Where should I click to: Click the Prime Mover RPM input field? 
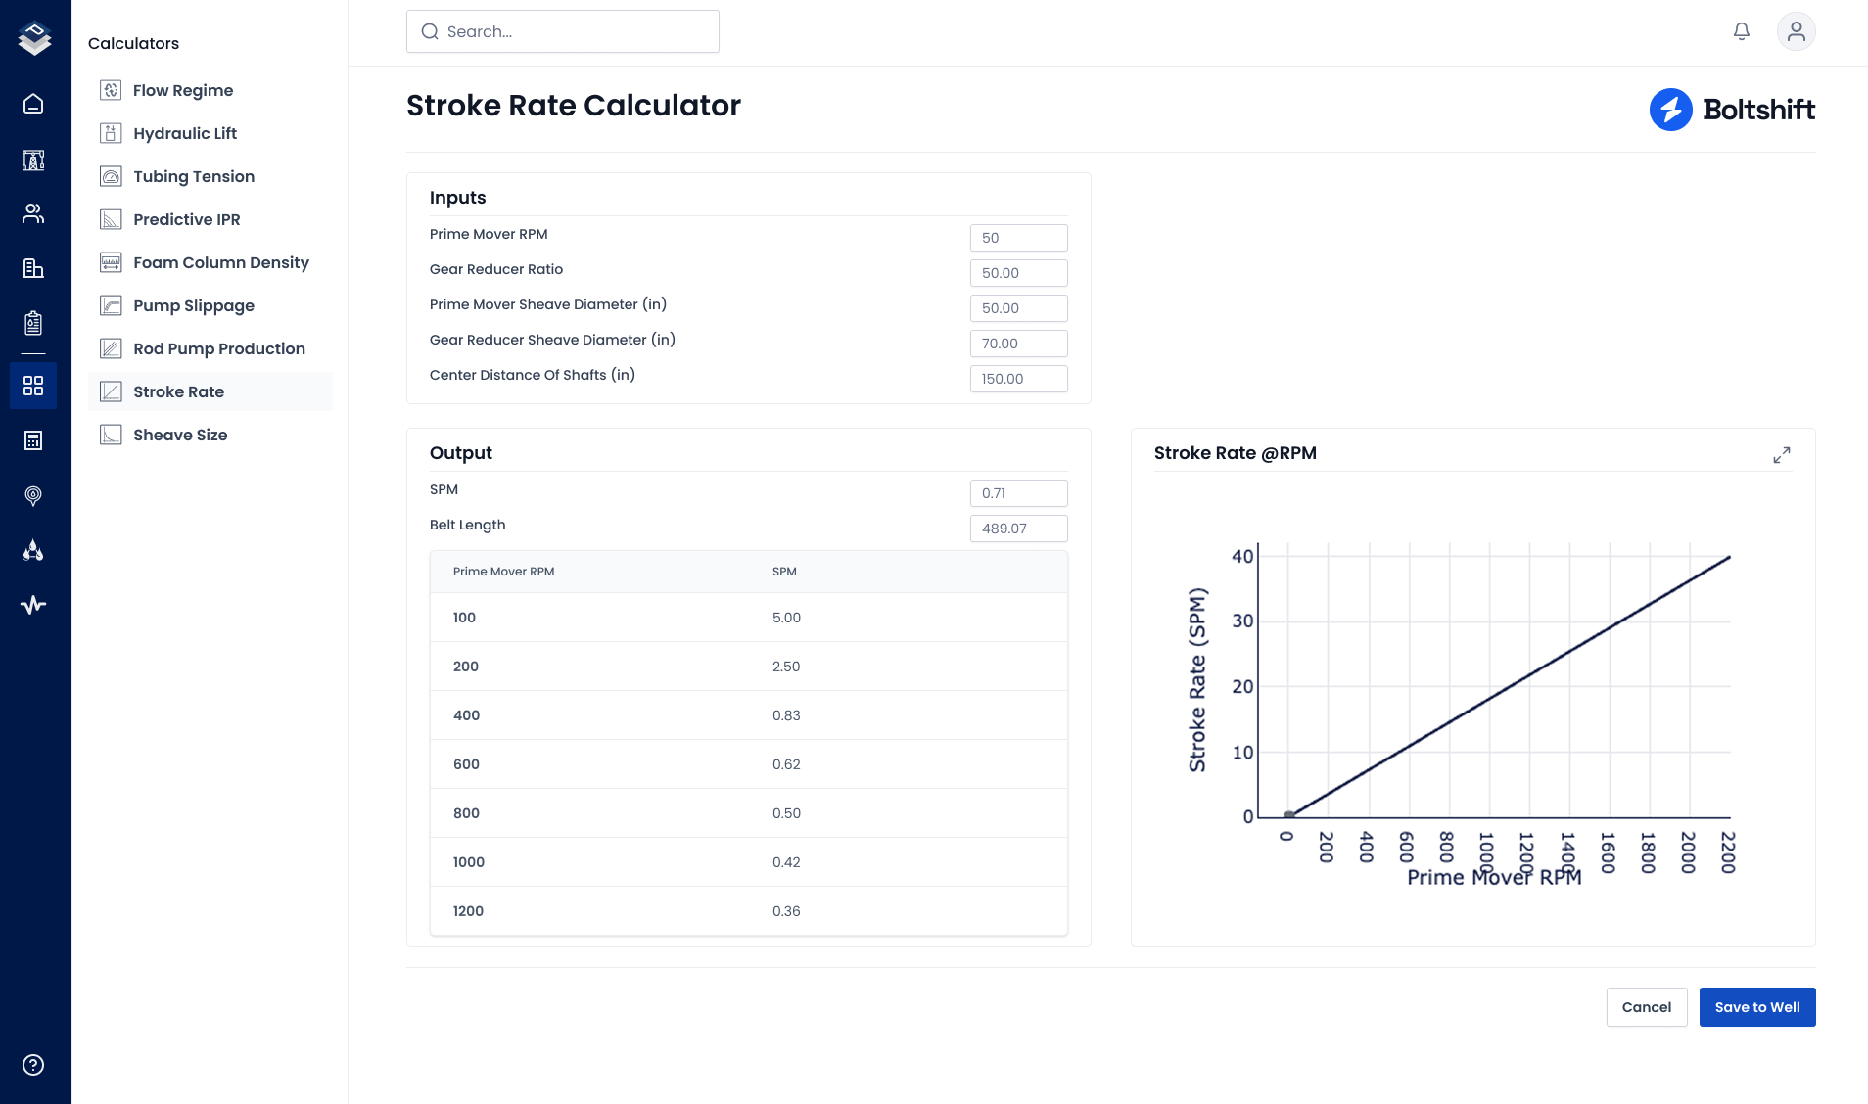tap(1018, 238)
